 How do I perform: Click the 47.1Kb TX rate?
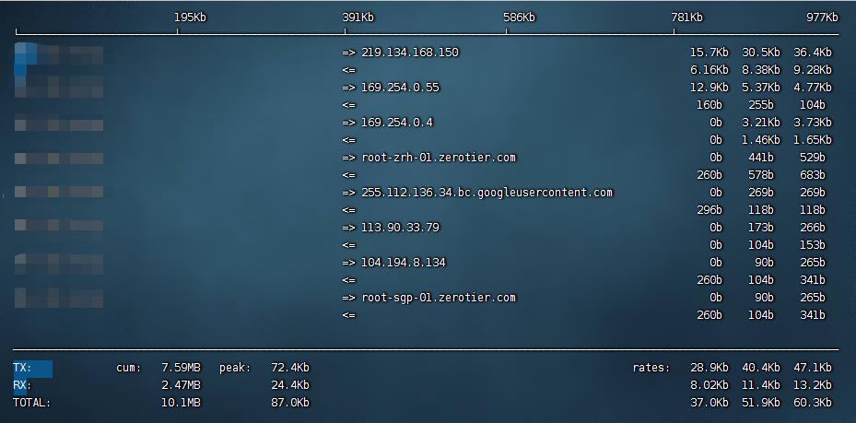pyautogui.click(x=813, y=368)
